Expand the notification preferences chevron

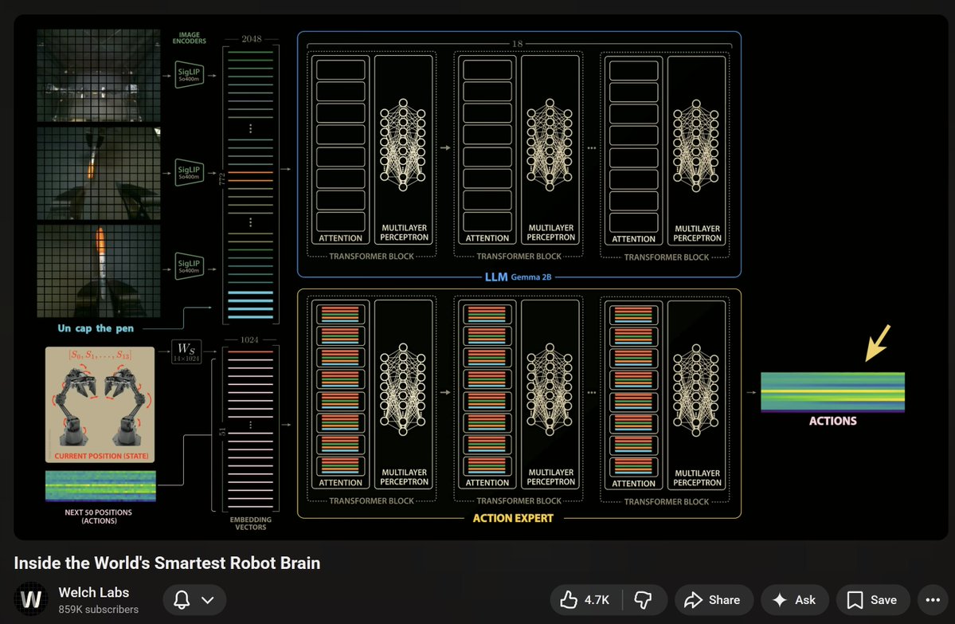[x=208, y=600]
